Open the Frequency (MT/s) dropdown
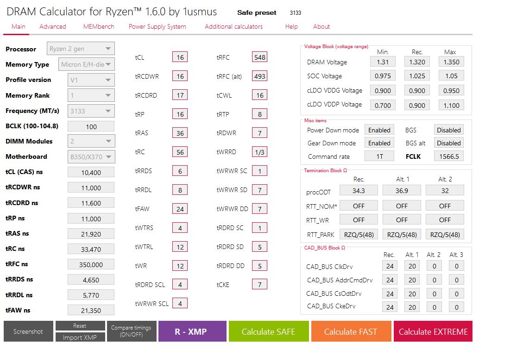This screenshot has height=362, width=523. (91, 111)
